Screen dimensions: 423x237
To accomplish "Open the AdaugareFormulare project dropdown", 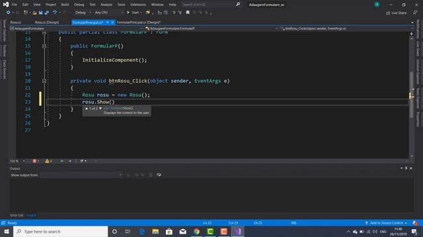I will tap(76, 28).
